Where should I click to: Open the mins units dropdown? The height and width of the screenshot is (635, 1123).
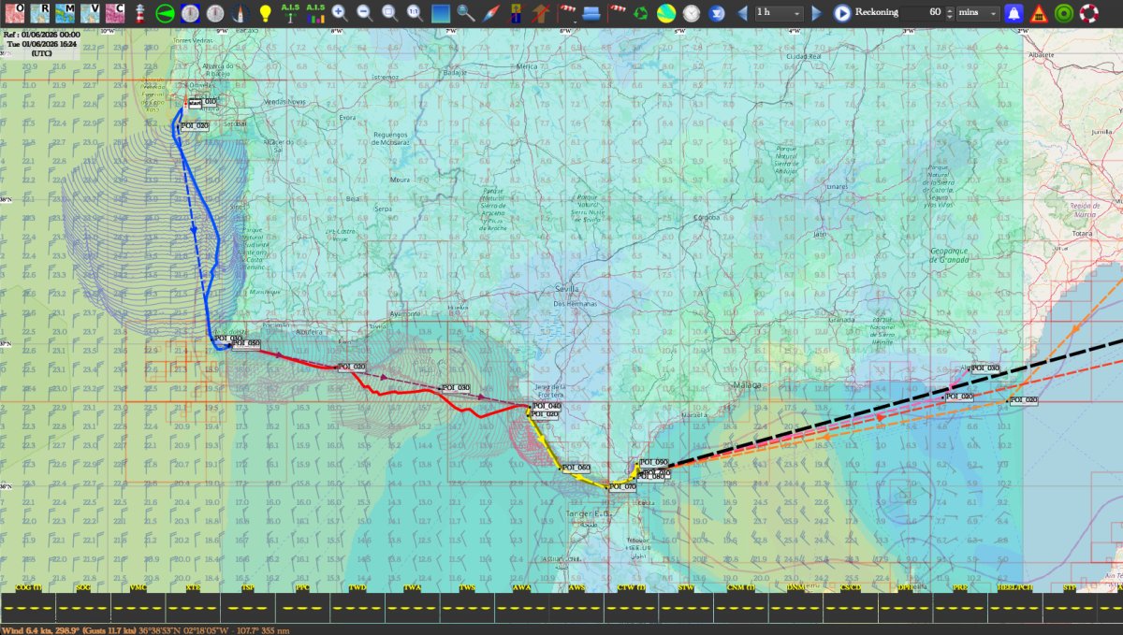coord(978,12)
